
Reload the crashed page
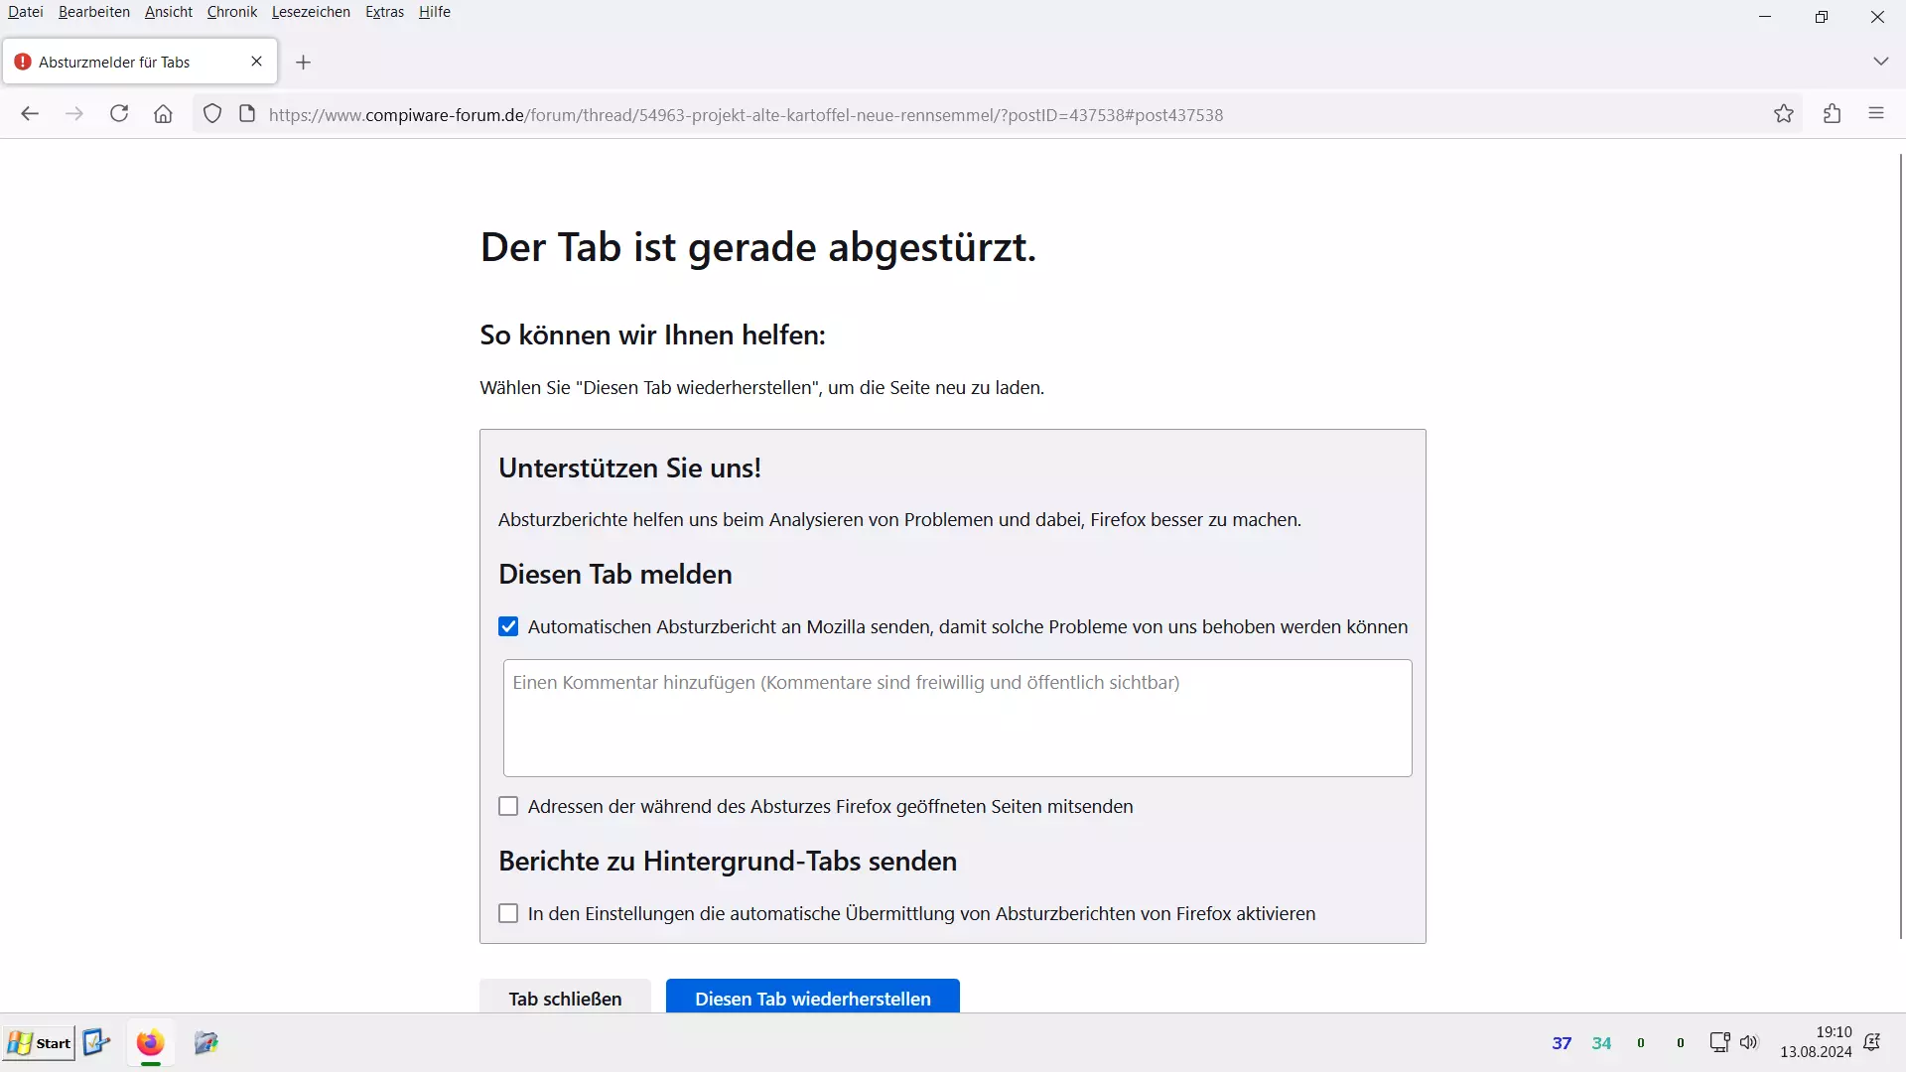click(119, 114)
